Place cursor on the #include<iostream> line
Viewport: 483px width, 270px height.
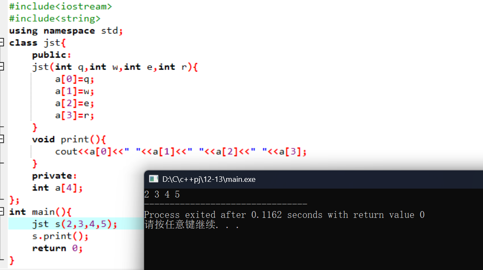[60, 6]
